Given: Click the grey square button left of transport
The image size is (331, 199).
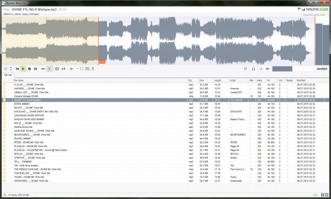Looking at the screenshot, I should tap(6, 69).
